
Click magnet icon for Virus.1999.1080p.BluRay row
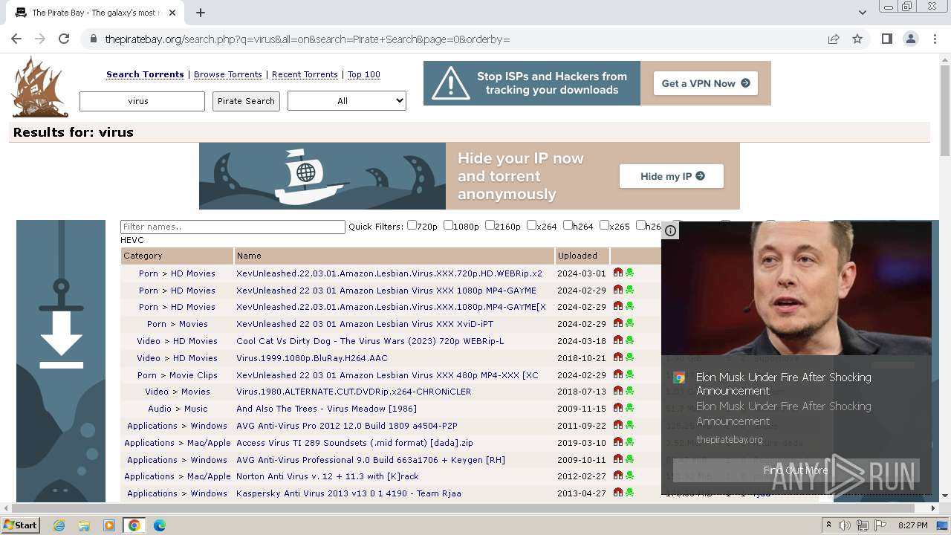click(x=618, y=357)
